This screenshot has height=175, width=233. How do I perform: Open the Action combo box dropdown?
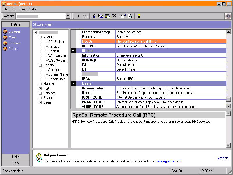[x=68, y=16]
